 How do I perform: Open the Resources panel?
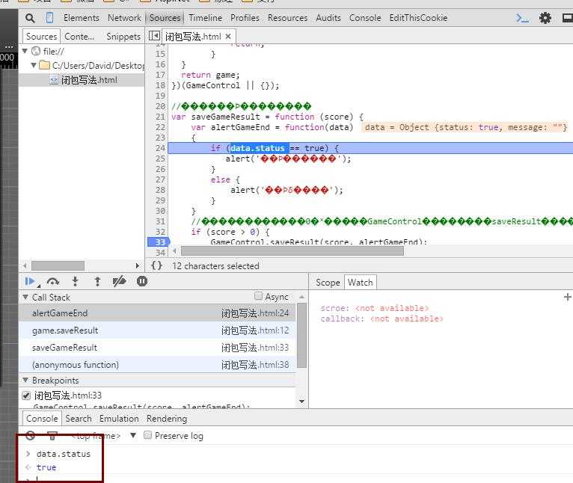(287, 18)
